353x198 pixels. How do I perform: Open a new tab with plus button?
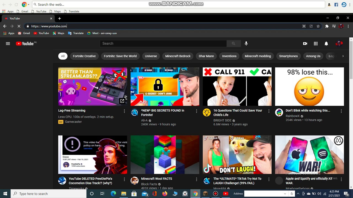pos(59,18)
